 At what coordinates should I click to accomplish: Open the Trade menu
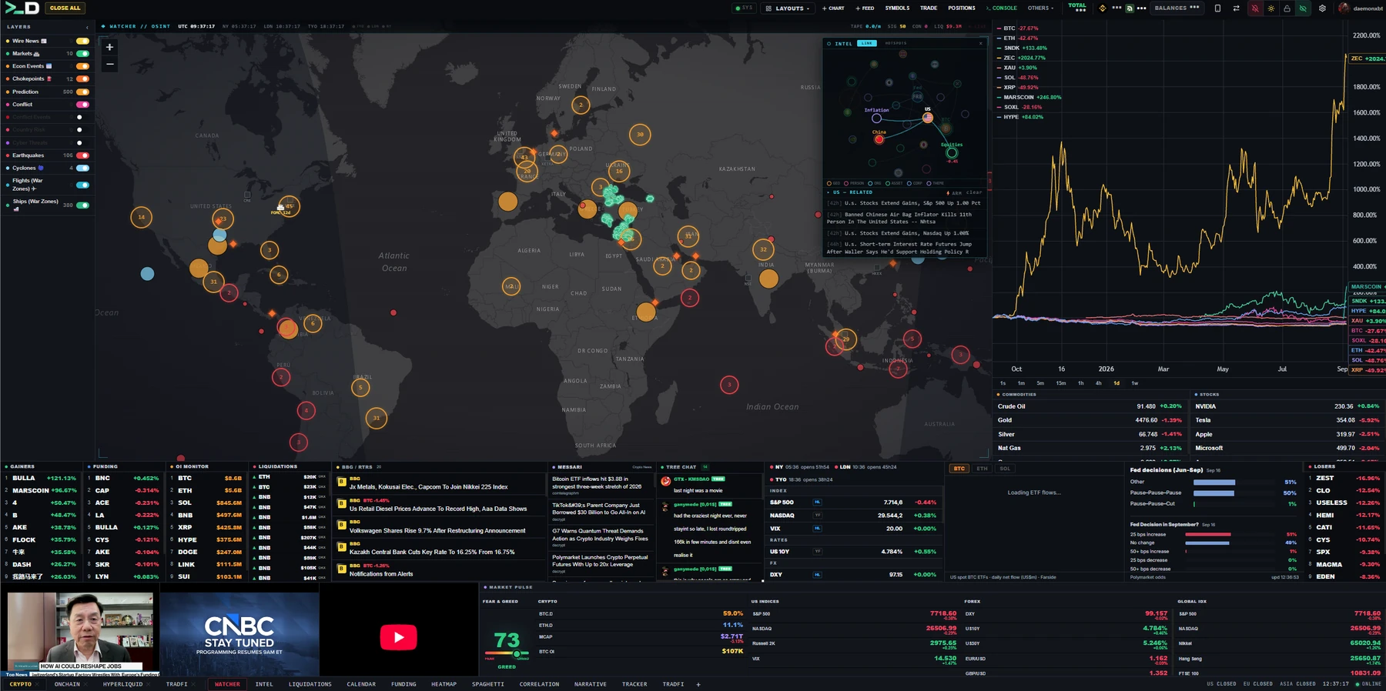(x=929, y=8)
